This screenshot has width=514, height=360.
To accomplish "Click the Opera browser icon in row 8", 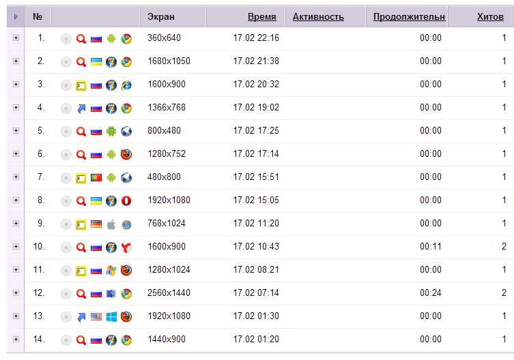I will point(126,201).
